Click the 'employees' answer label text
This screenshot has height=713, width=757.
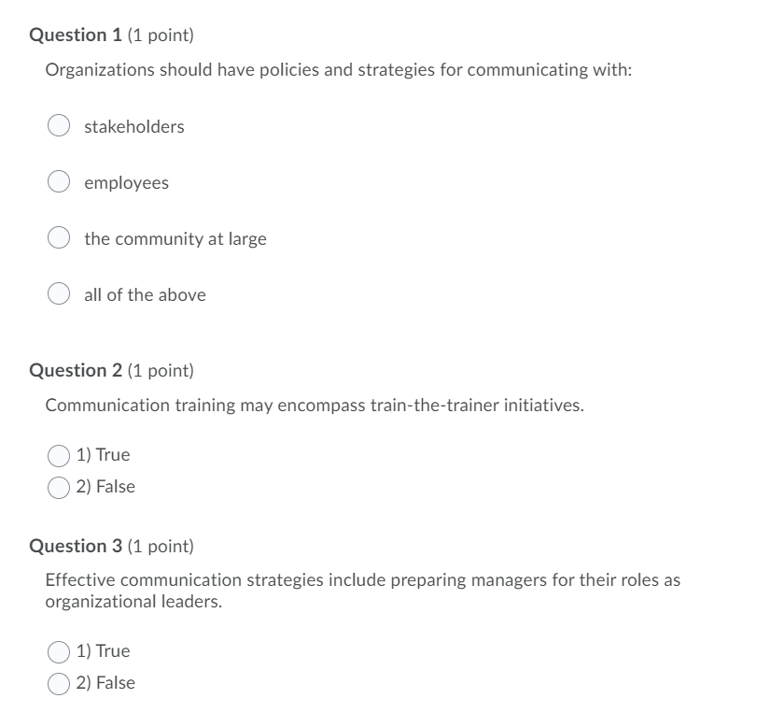pos(126,182)
